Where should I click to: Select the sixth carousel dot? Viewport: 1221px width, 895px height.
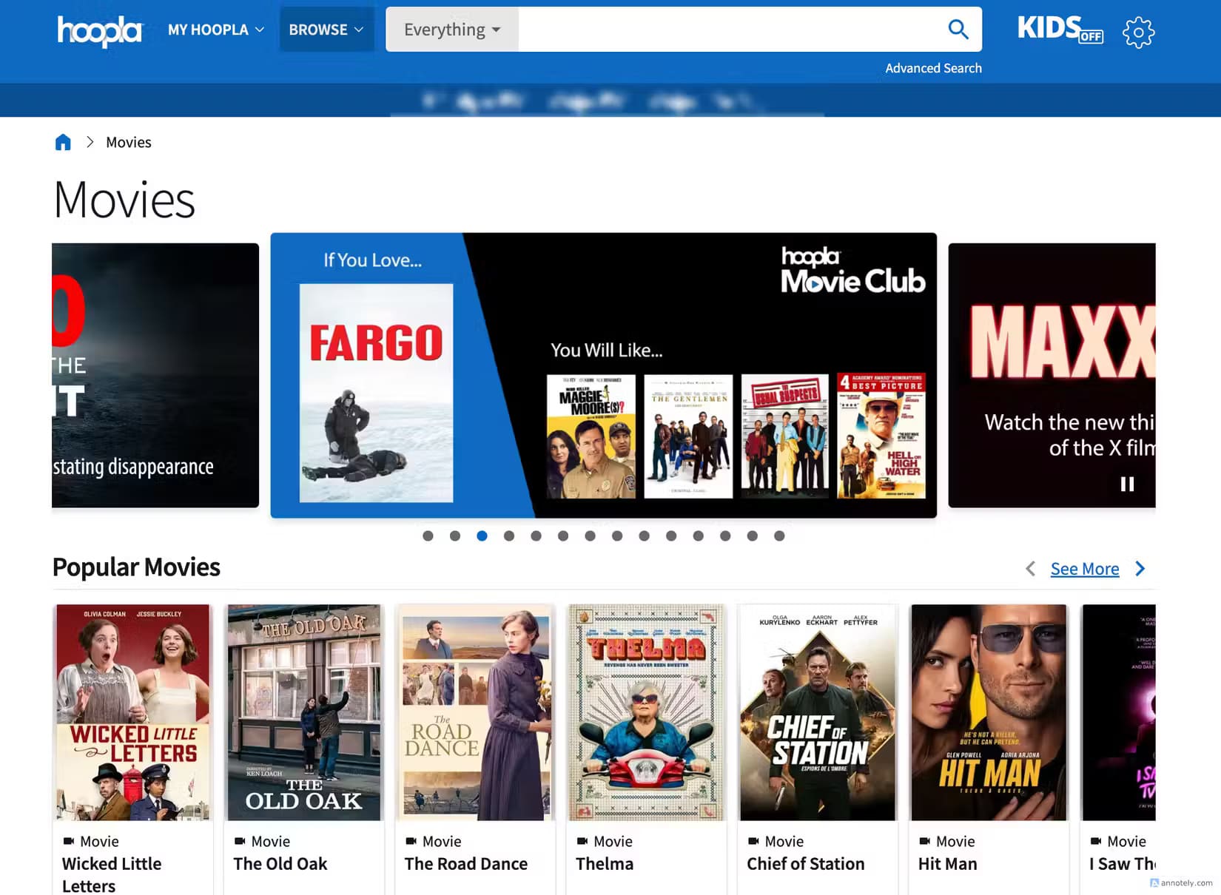[563, 536]
